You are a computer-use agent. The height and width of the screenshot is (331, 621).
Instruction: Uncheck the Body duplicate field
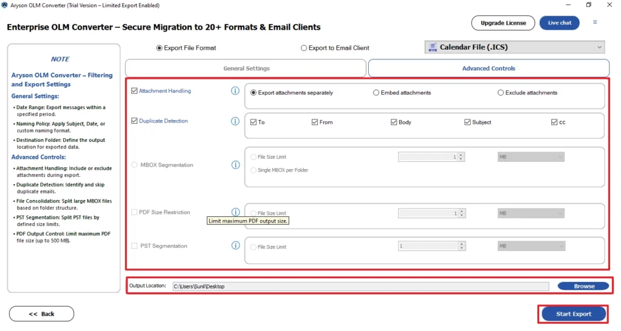pos(394,122)
